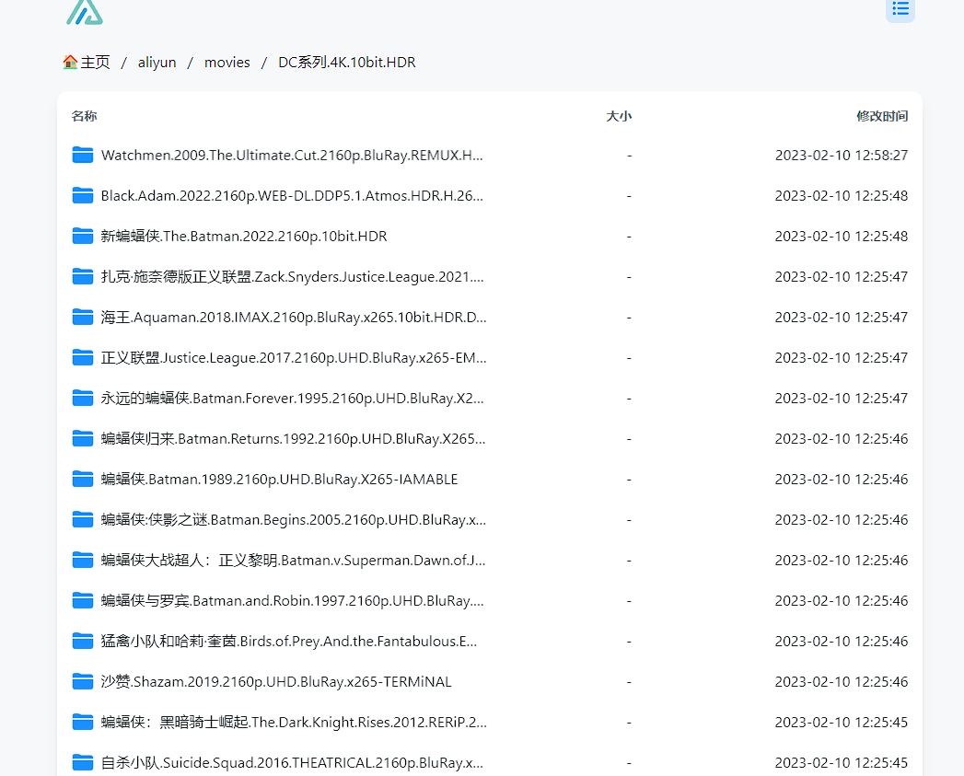Click modified time of Batman.1989 row
The height and width of the screenshot is (776, 964).
click(x=841, y=479)
